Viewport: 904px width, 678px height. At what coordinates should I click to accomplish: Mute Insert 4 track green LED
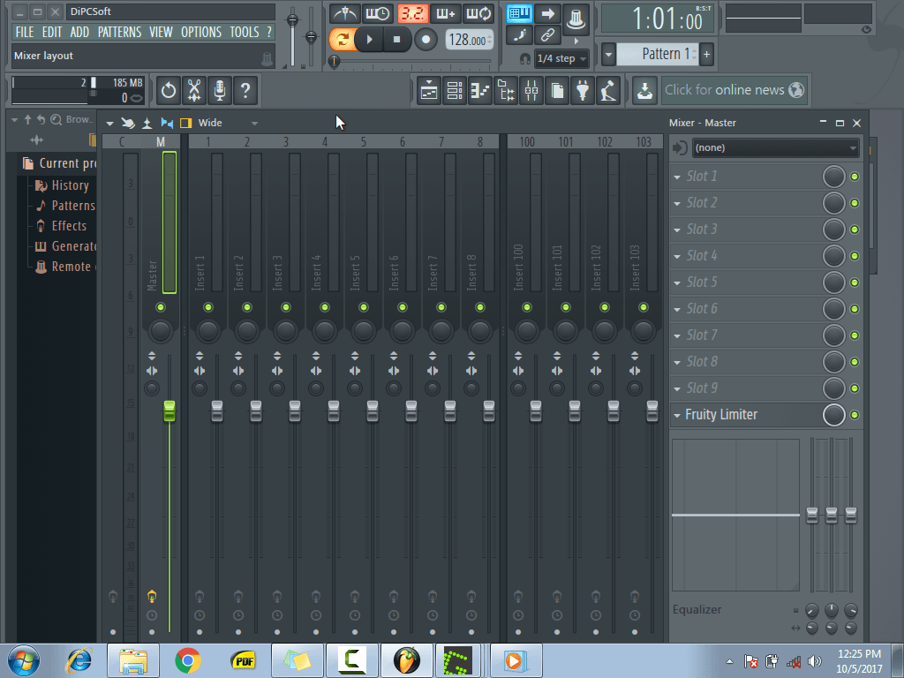(325, 307)
